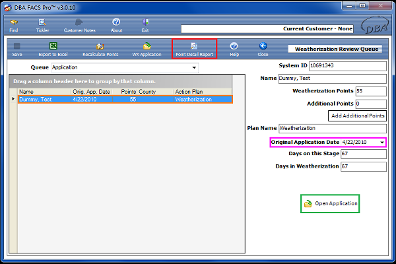Screen dimensions: 396x264
Task: Open the Tickler tool
Action: click(x=42, y=26)
